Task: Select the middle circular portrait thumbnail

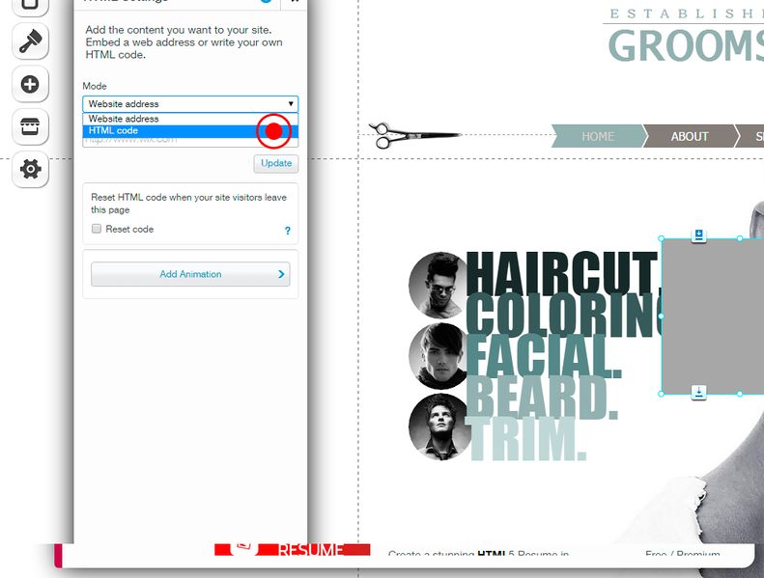Action: pos(440,356)
